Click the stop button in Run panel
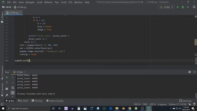Image resolution: width=197 pixels, height=111 pixels. 7,83
